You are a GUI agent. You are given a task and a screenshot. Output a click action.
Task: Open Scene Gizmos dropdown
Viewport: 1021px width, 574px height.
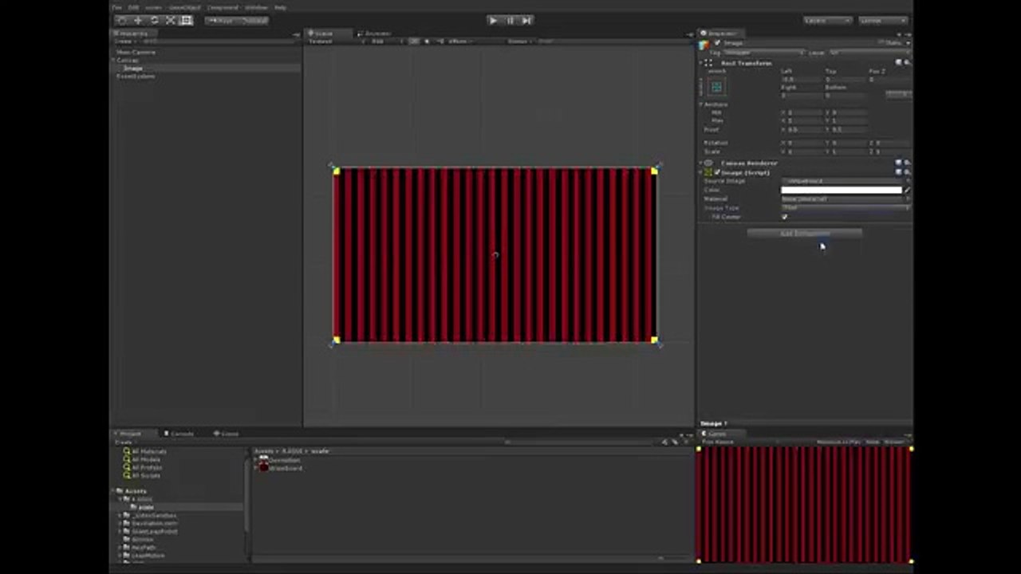coord(519,41)
